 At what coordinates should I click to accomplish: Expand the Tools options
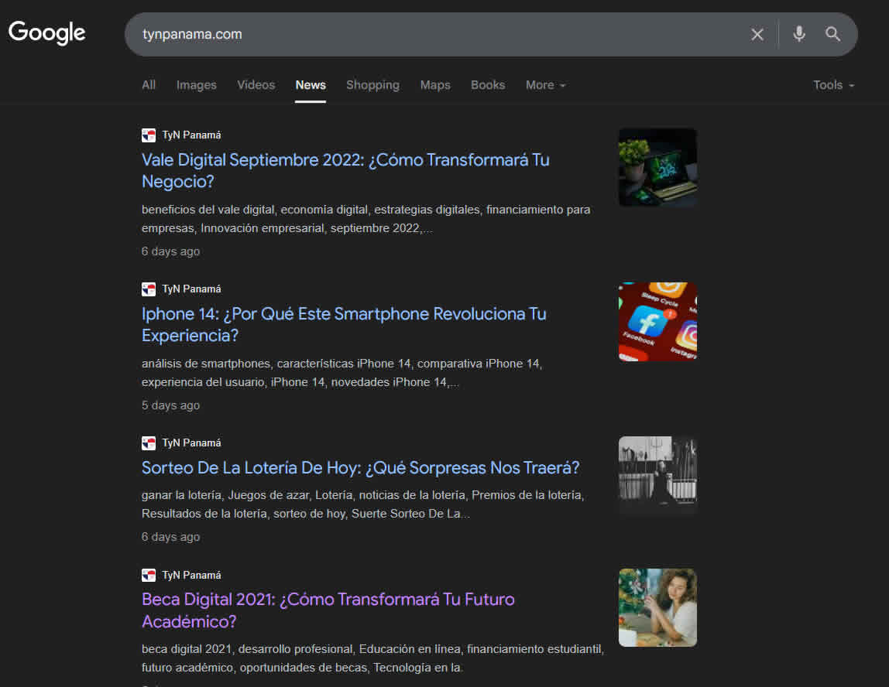click(x=833, y=85)
